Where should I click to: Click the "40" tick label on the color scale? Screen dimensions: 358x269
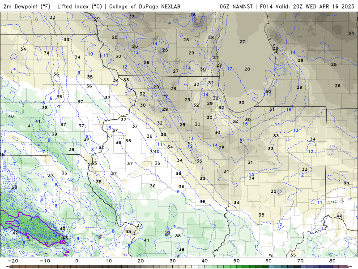pyautogui.click(x=205, y=261)
